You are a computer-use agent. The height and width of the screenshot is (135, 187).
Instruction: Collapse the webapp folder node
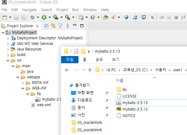click(18, 77)
